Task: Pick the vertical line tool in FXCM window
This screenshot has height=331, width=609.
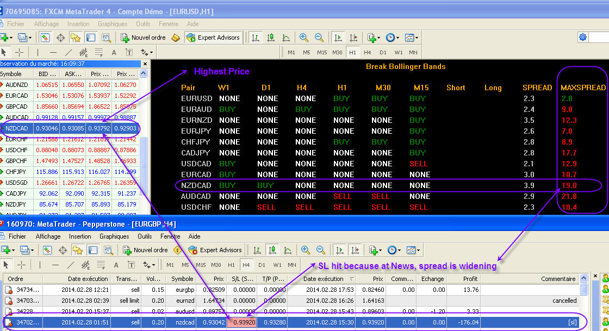Action: (x=38, y=52)
